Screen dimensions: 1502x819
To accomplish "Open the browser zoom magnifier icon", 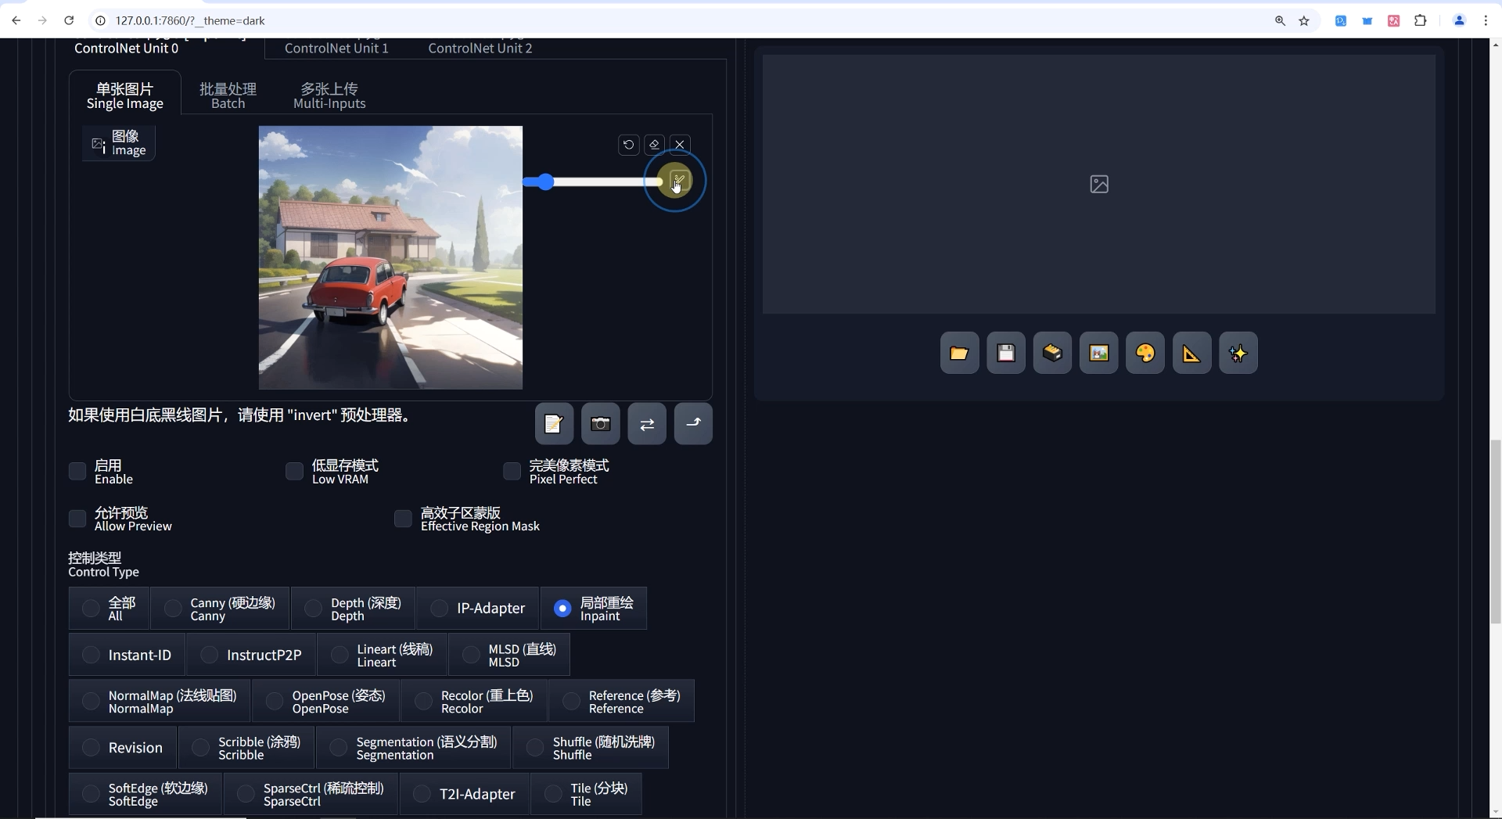I will [1280, 21].
